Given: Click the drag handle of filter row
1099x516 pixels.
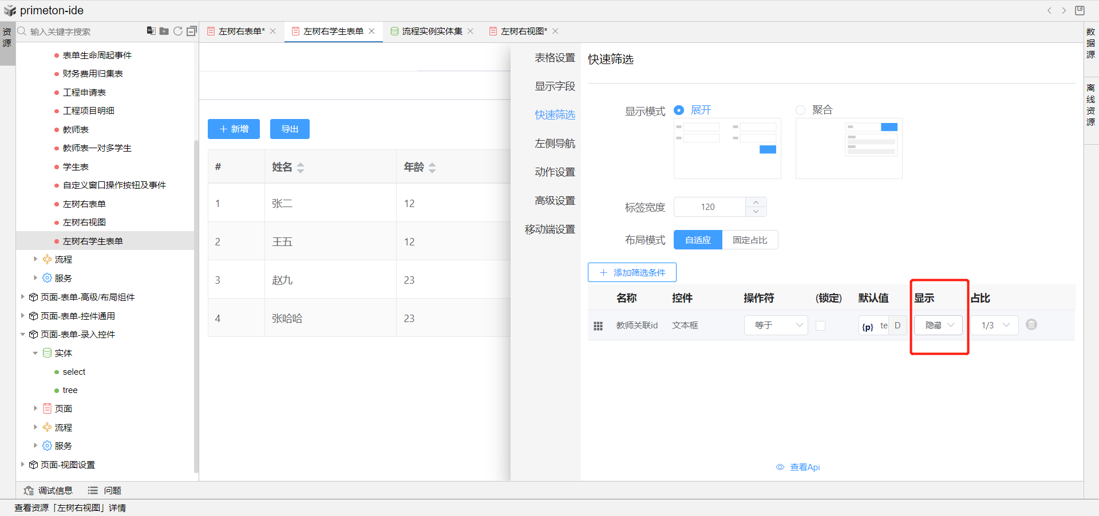Looking at the screenshot, I should pos(598,326).
